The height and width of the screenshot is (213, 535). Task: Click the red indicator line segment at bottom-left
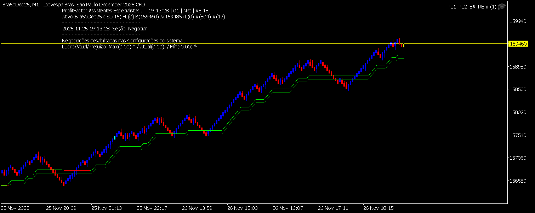tap(4, 185)
